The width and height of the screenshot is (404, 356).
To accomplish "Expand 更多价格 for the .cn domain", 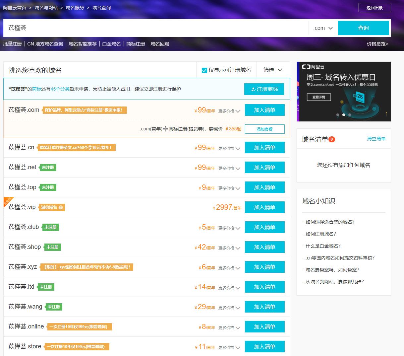I will (229, 149).
